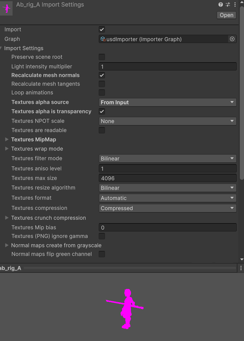Open Textures format dropdown
The image size is (244, 341).
coord(167,198)
